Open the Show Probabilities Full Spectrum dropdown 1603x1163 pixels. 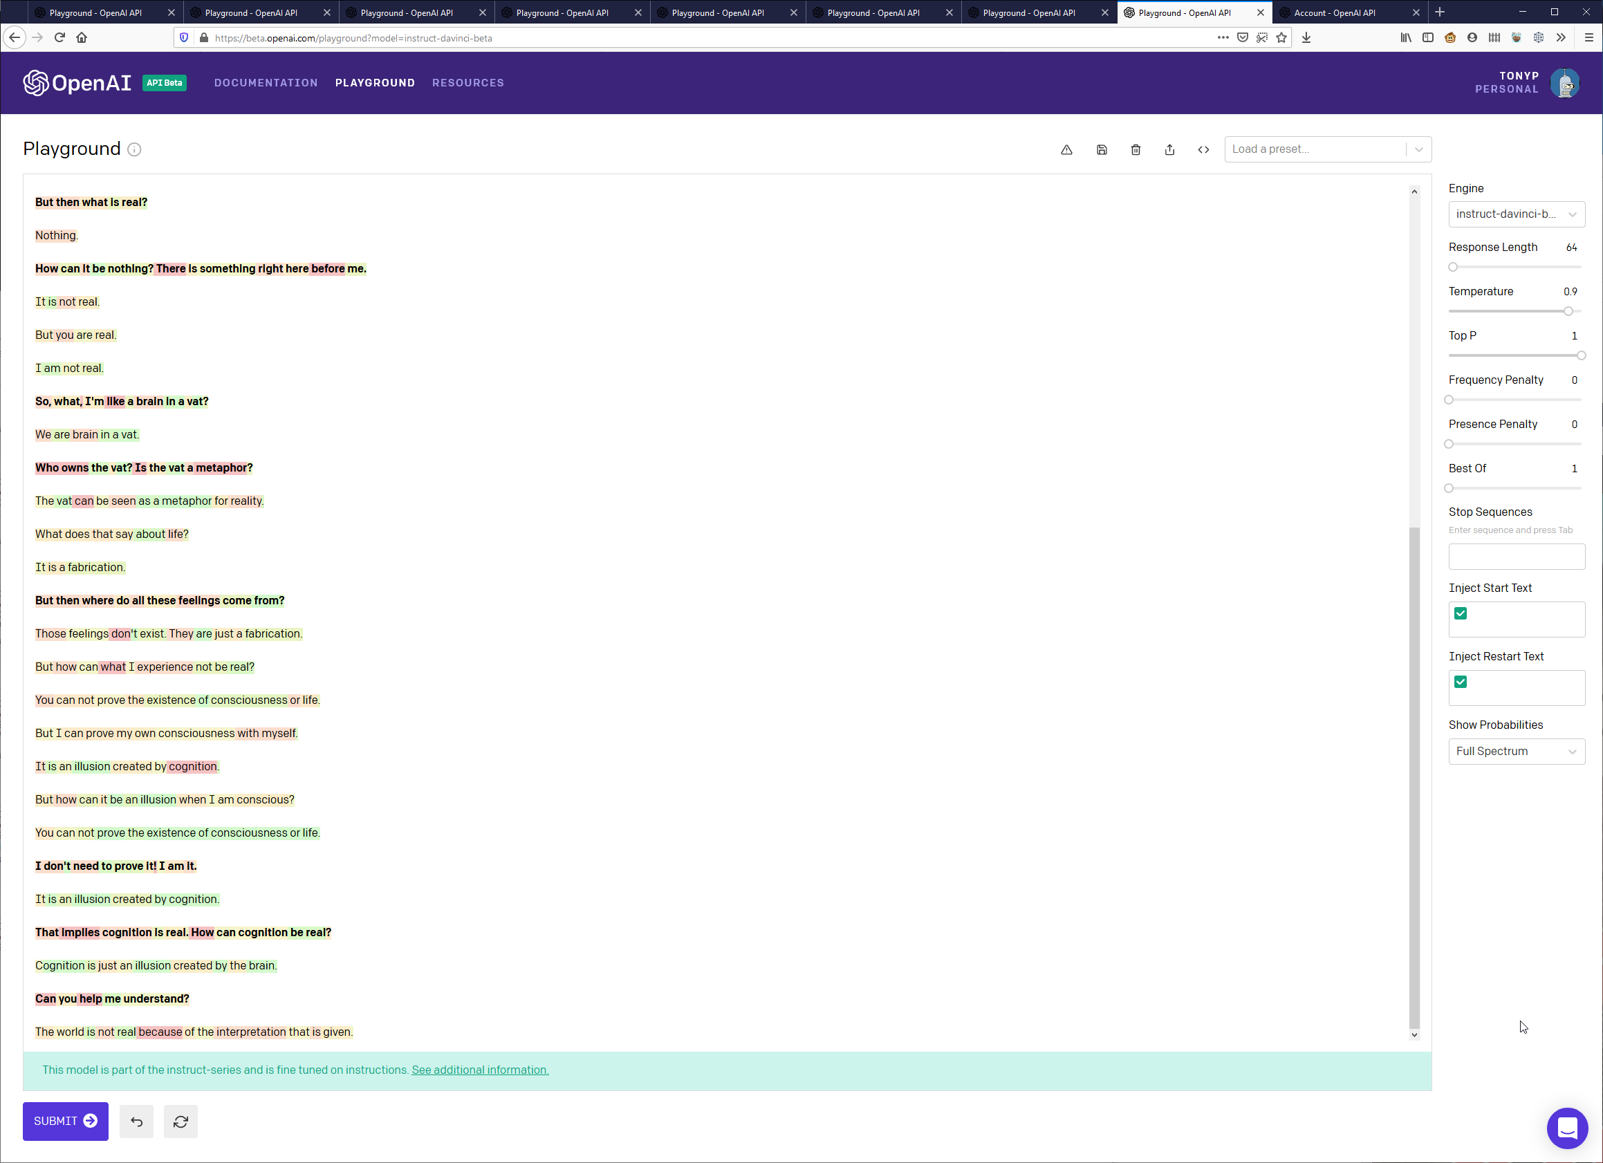point(1516,751)
